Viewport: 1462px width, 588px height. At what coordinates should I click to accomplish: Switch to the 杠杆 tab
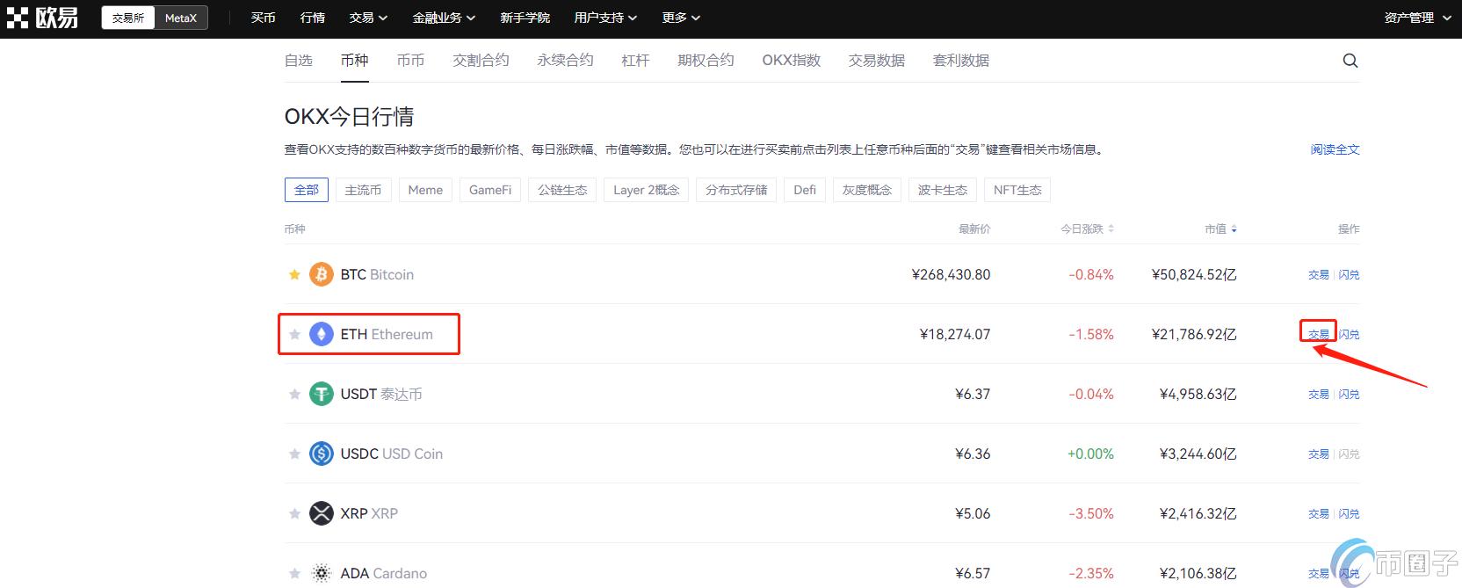coord(635,61)
